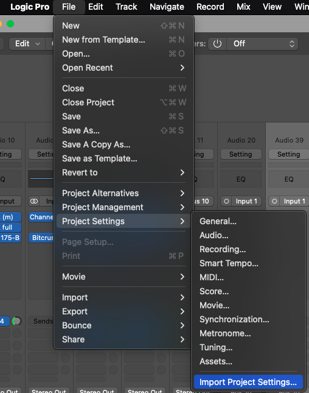Expand Project Alternatives submenu

(123, 193)
